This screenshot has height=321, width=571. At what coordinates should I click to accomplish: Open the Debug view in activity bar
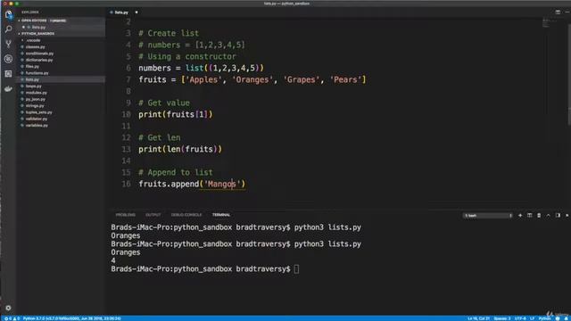pos(8,59)
